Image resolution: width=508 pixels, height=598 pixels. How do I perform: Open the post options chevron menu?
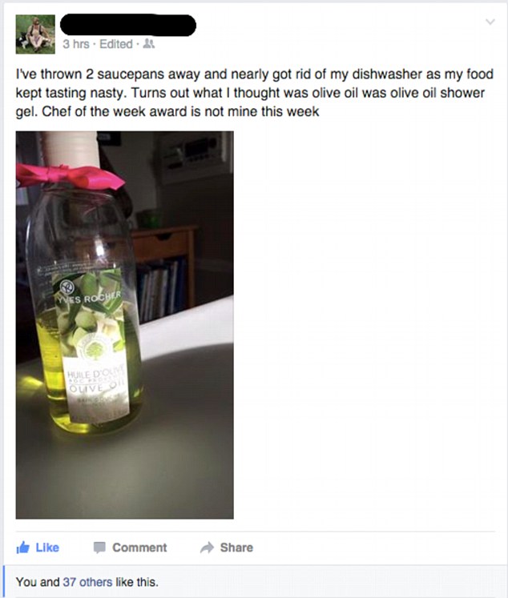coord(490,22)
